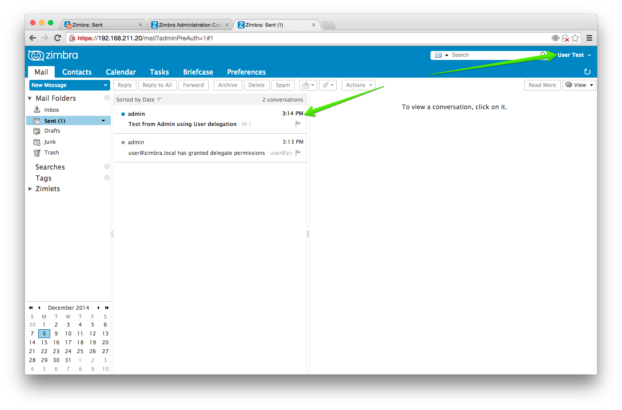
Task: Open the Tags gear options
Action: point(107,177)
